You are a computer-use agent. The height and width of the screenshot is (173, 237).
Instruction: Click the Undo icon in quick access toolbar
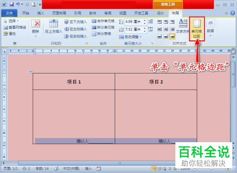point(18,4)
